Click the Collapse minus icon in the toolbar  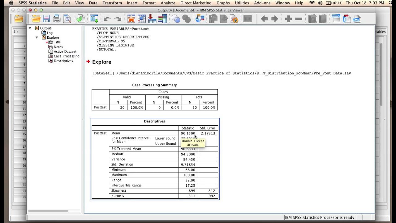pos(299,19)
